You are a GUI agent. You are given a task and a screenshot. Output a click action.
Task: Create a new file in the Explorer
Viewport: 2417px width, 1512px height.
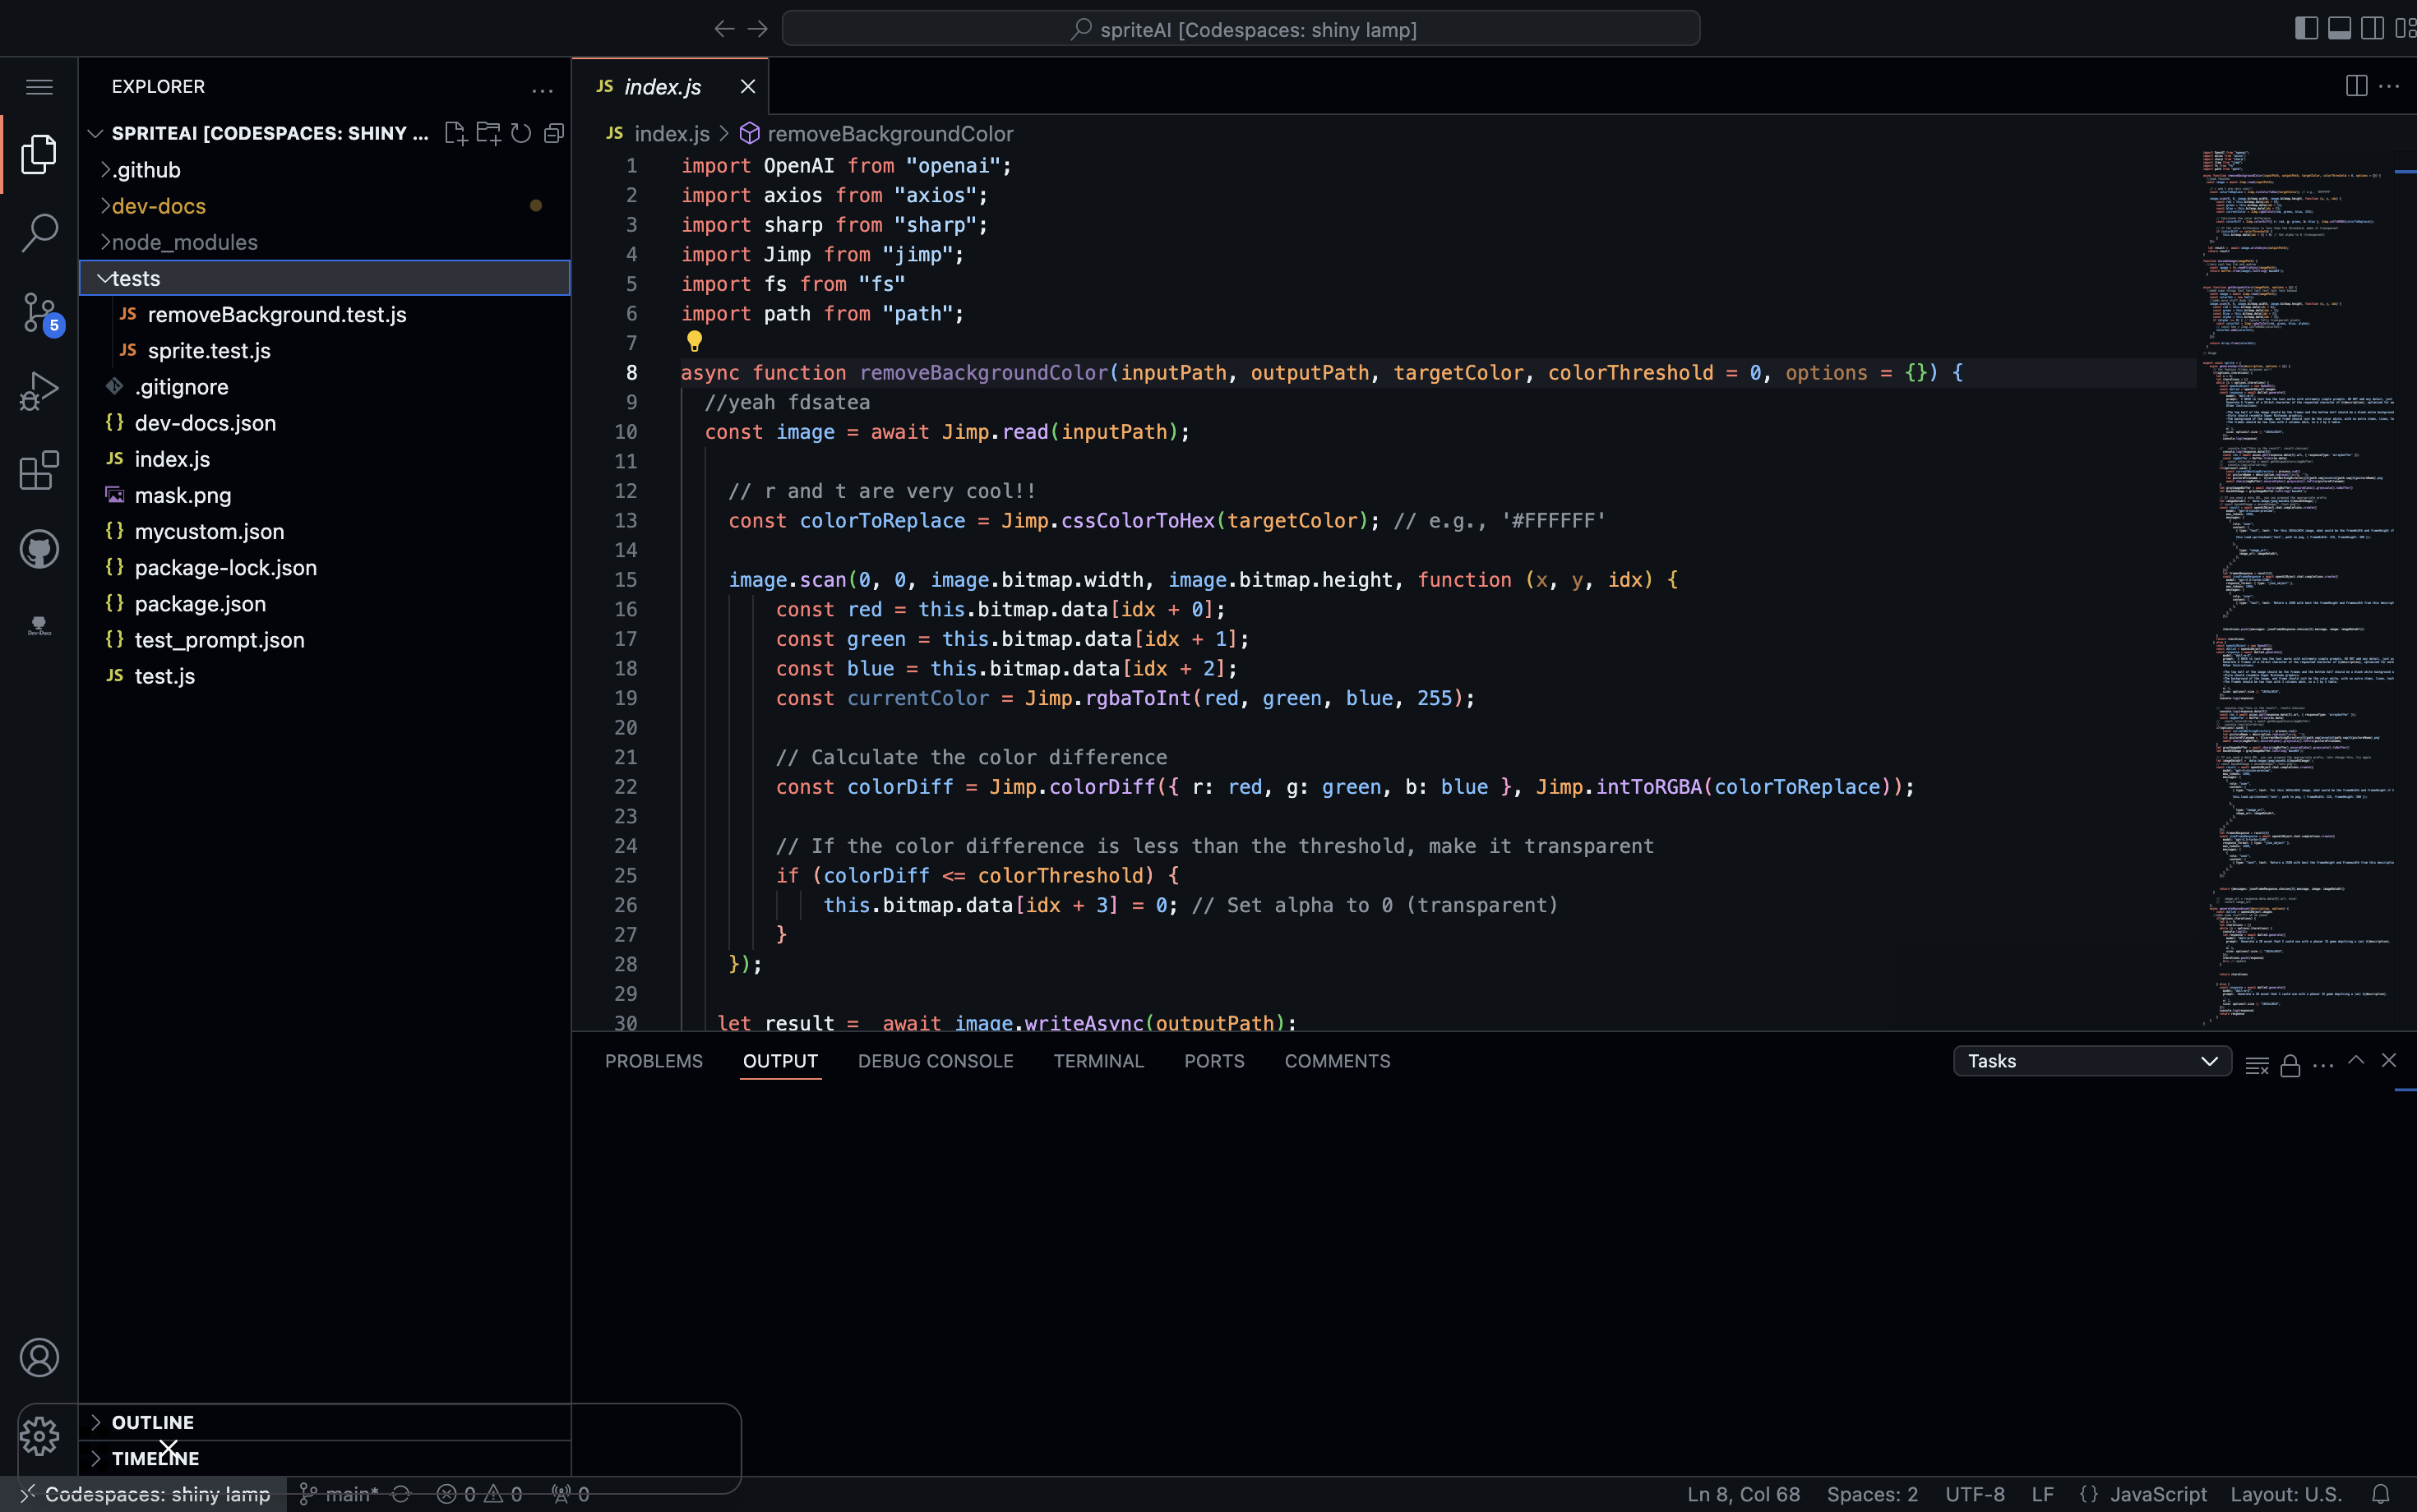[x=456, y=132]
